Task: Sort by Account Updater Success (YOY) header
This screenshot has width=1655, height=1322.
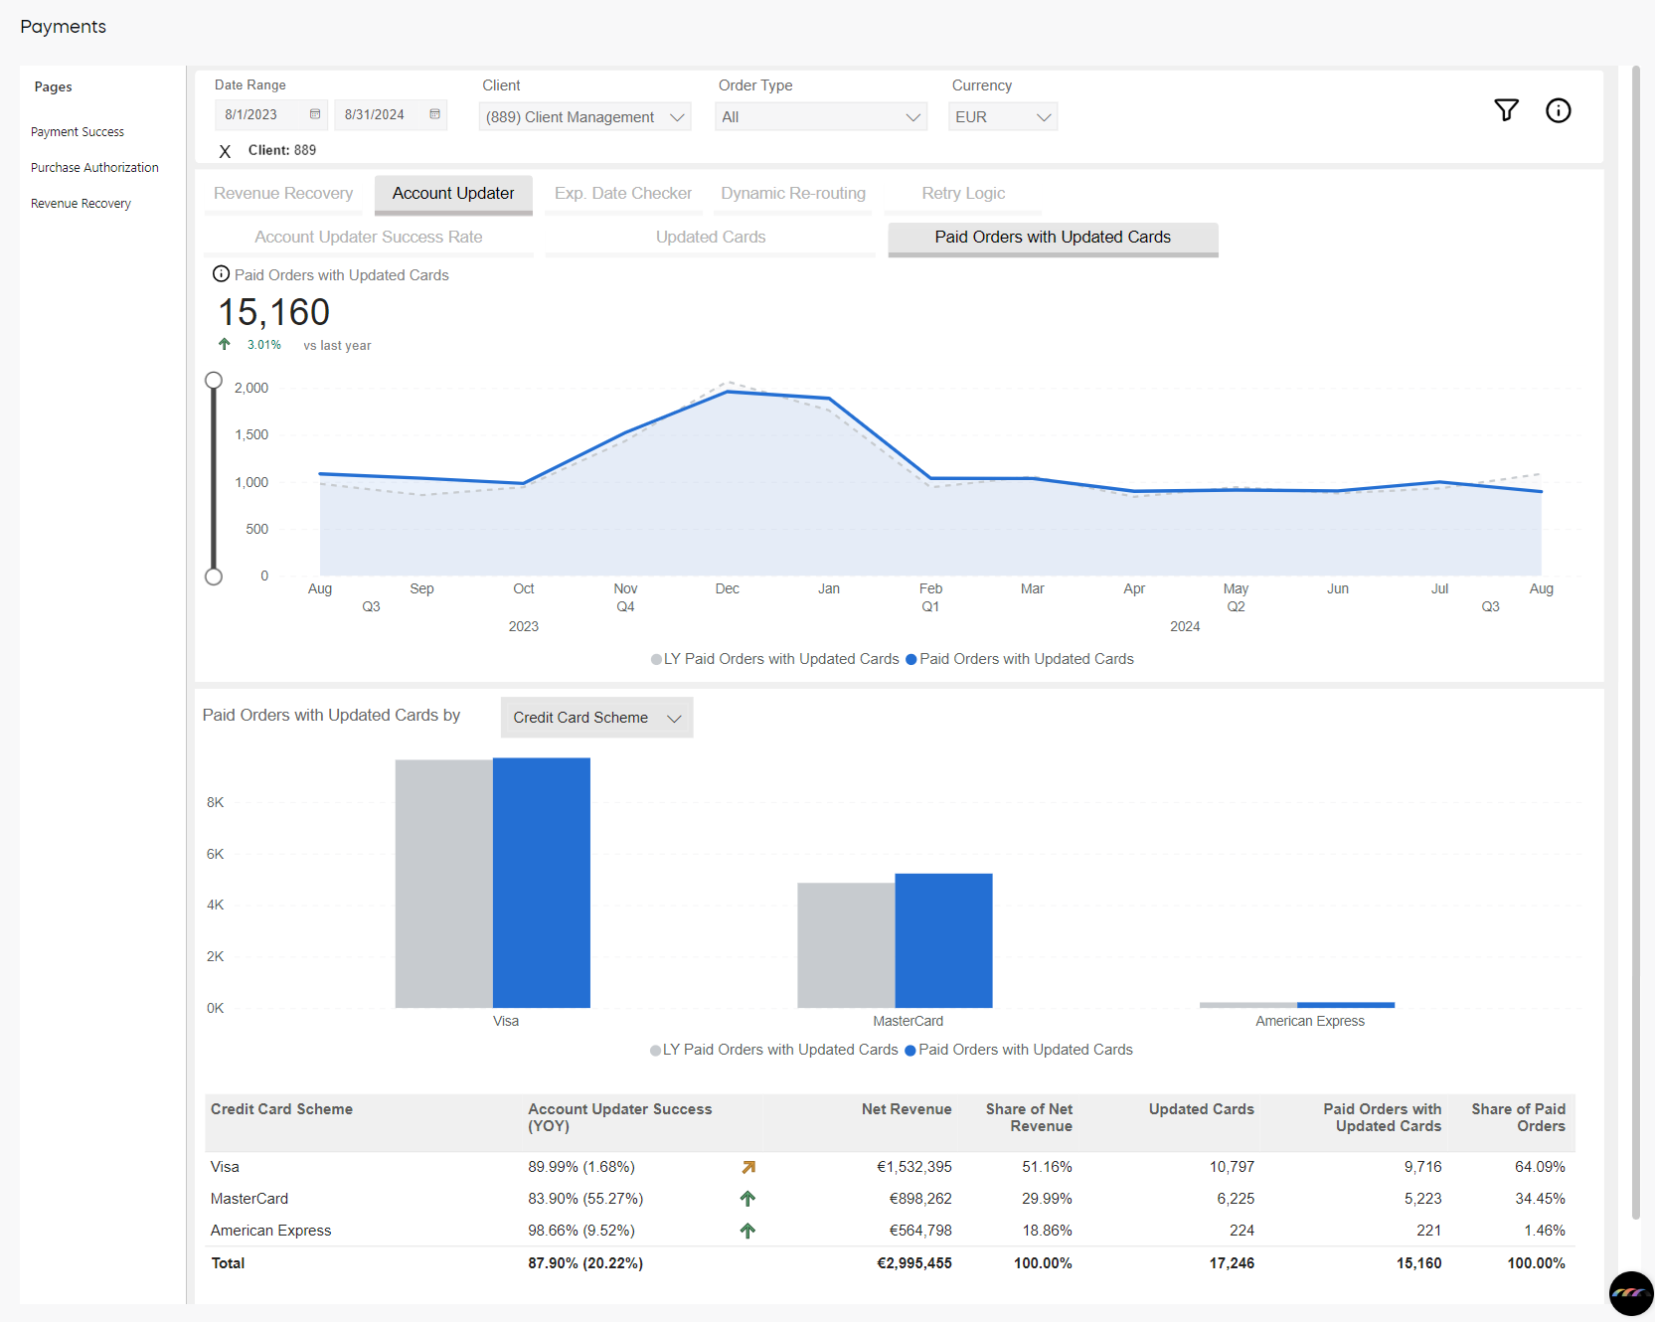Action: pyautogui.click(x=620, y=1117)
